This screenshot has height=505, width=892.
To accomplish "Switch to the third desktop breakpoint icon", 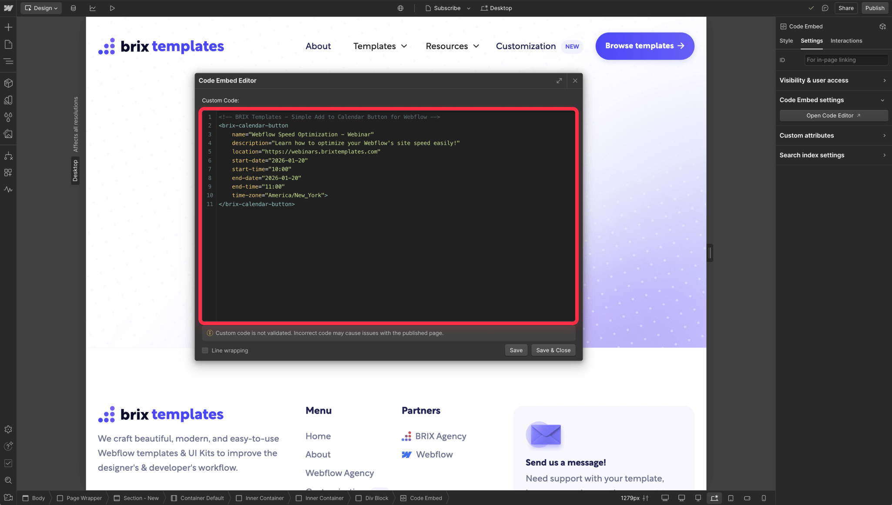I will tap(698, 498).
